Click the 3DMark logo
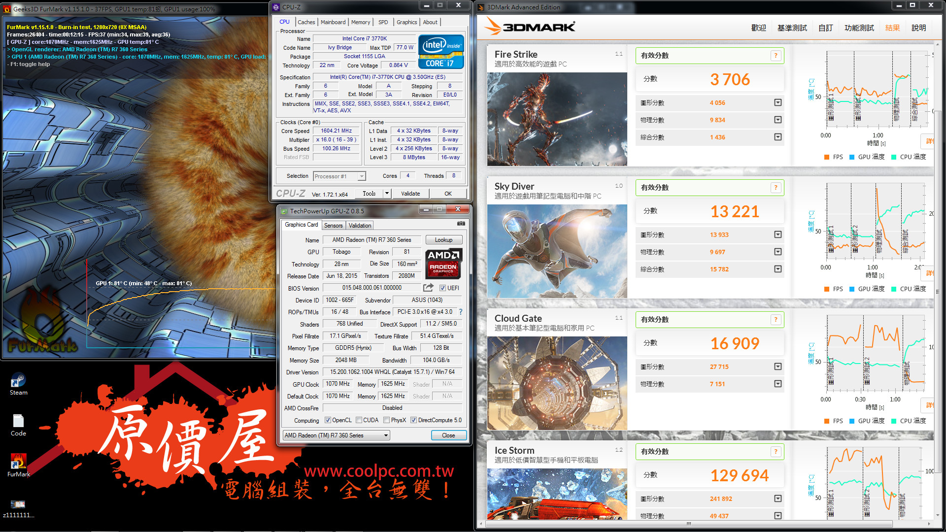This screenshot has width=946, height=532. point(530,27)
